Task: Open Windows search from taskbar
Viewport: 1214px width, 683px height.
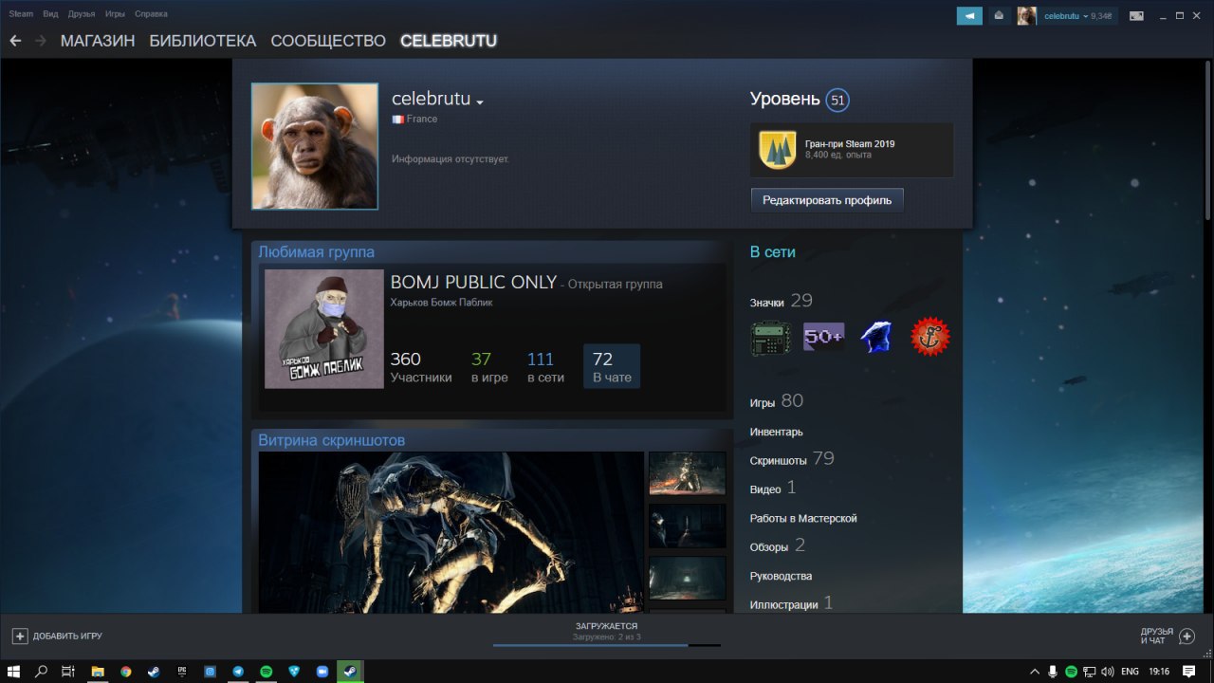Action: [41, 671]
